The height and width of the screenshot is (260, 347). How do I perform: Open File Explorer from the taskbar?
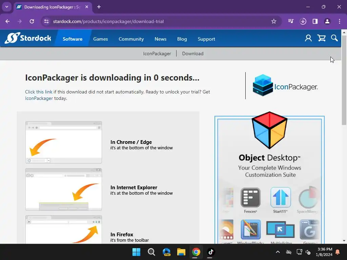point(181,252)
